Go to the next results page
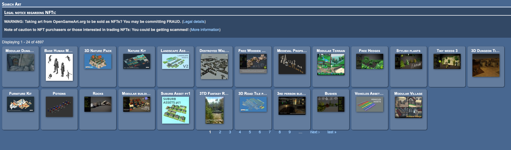The height and width of the screenshot is (150, 511). point(315,132)
